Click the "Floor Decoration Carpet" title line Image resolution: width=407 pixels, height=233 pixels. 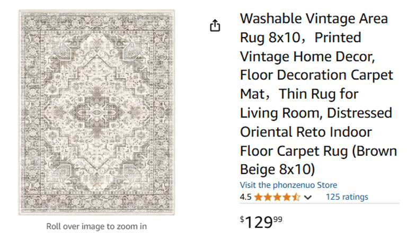(316, 75)
